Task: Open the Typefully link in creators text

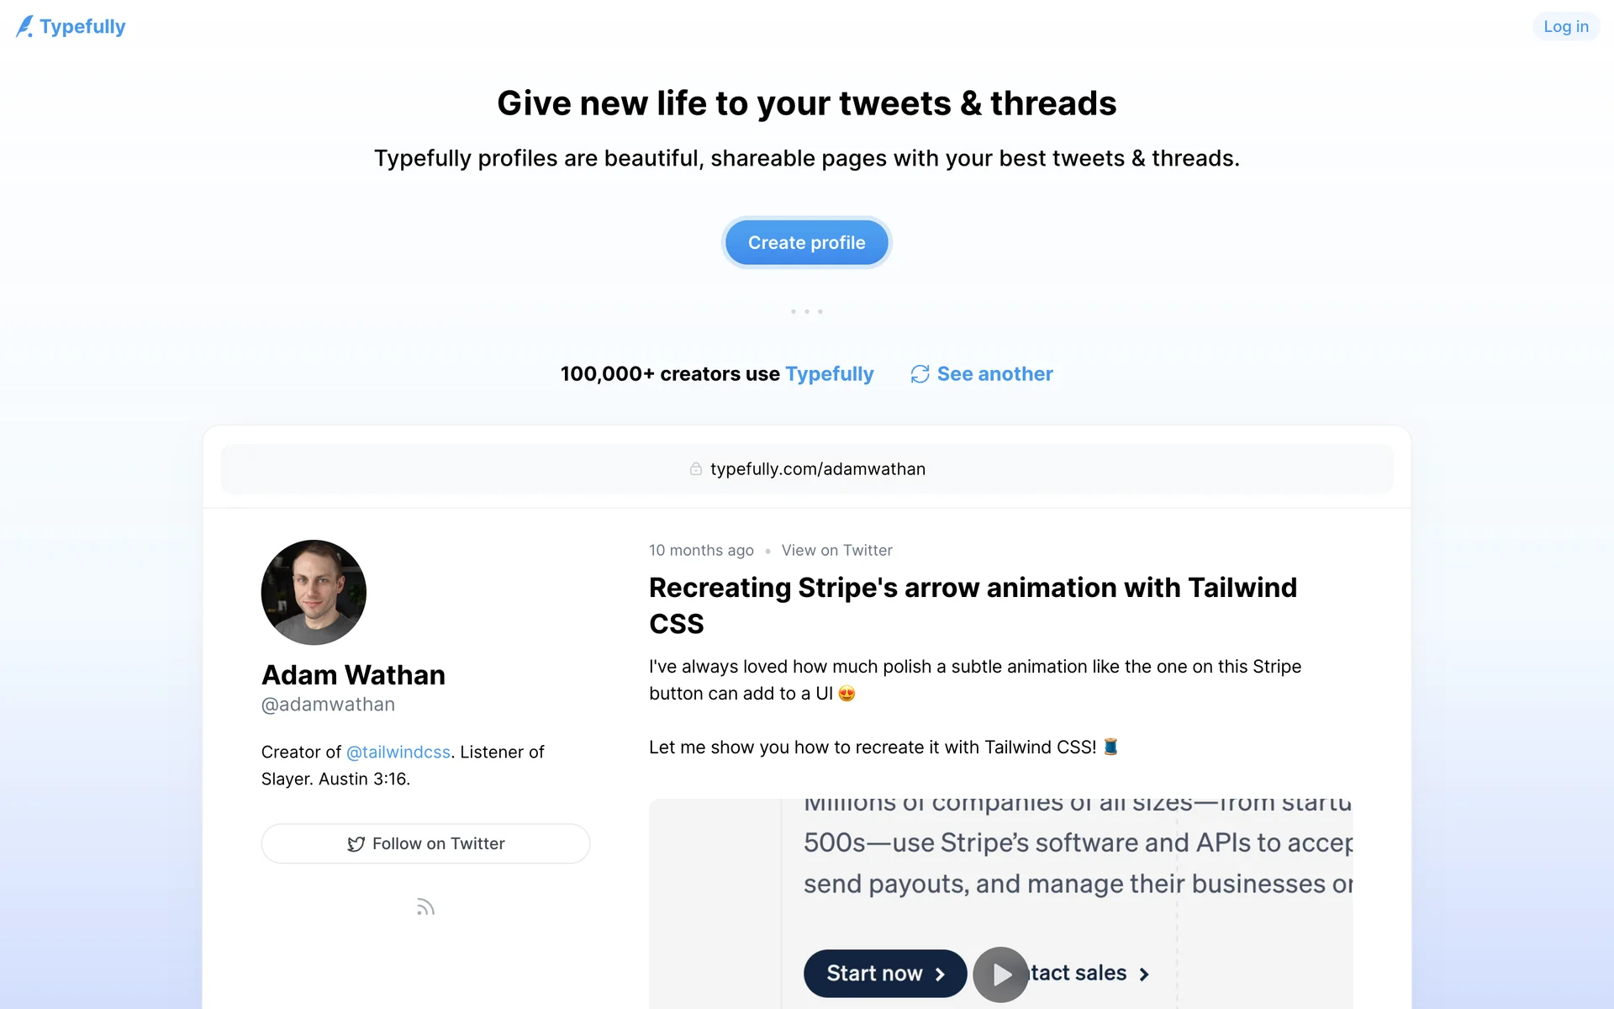Action: click(x=829, y=374)
